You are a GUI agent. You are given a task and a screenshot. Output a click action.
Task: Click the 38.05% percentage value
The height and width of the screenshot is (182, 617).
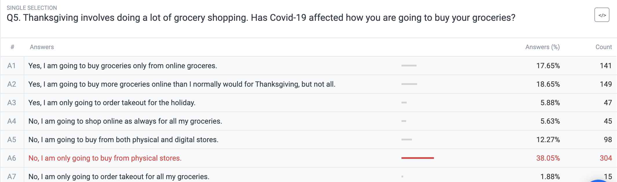pos(548,158)
